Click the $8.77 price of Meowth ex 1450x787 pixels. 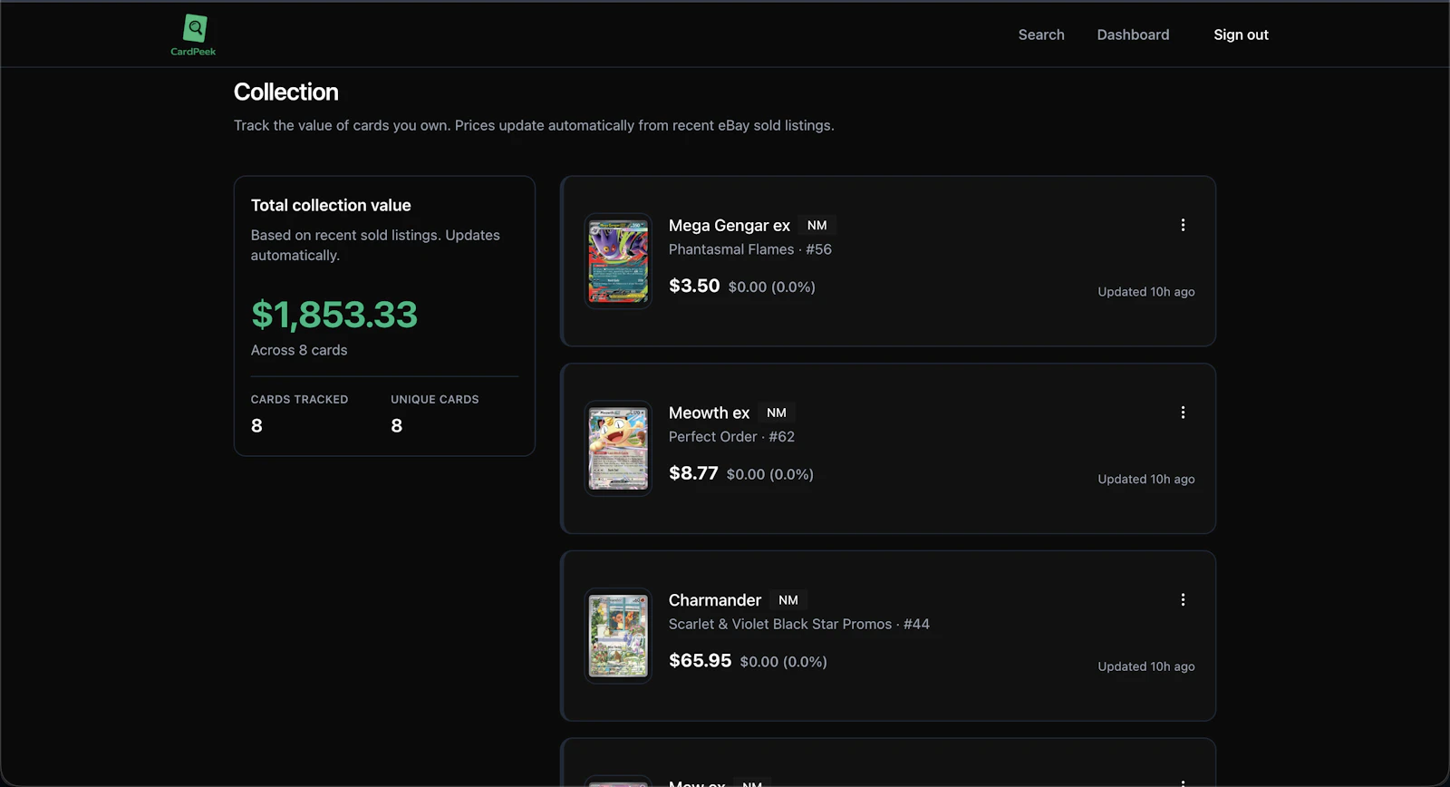693,473
